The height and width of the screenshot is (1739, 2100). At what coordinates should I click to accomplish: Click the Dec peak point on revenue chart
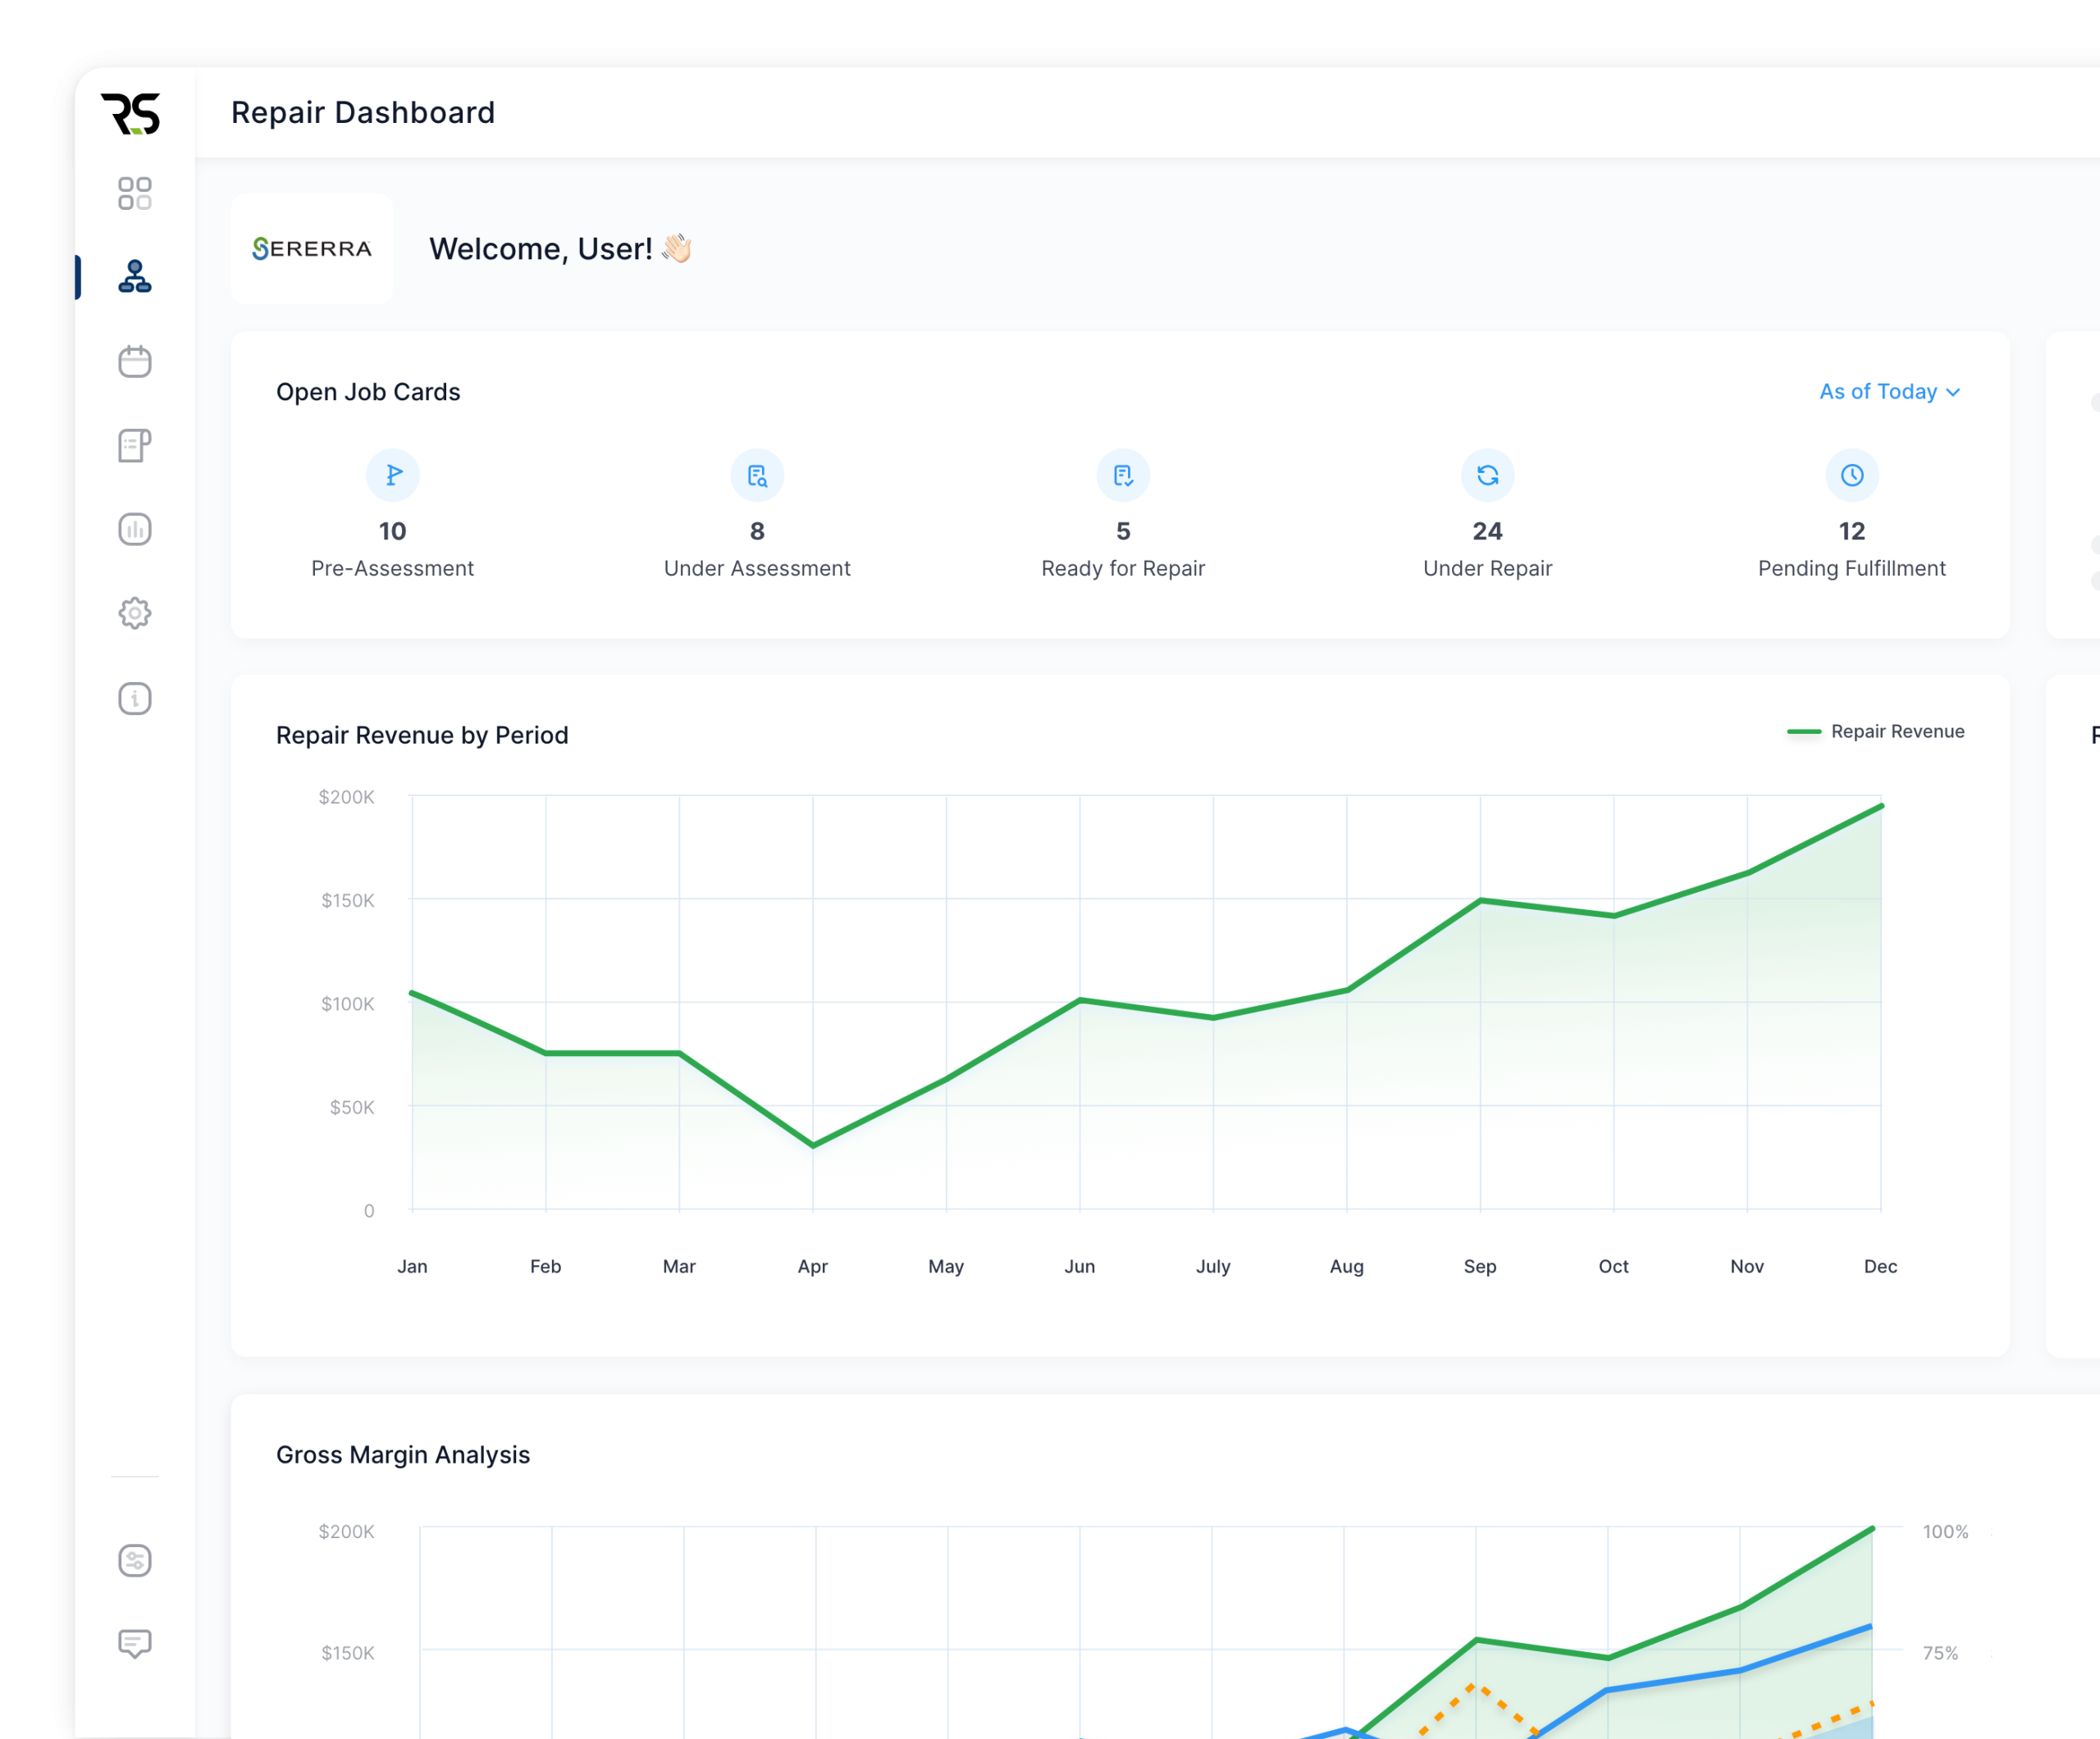pyautogui.click(x=1881, y=805)
